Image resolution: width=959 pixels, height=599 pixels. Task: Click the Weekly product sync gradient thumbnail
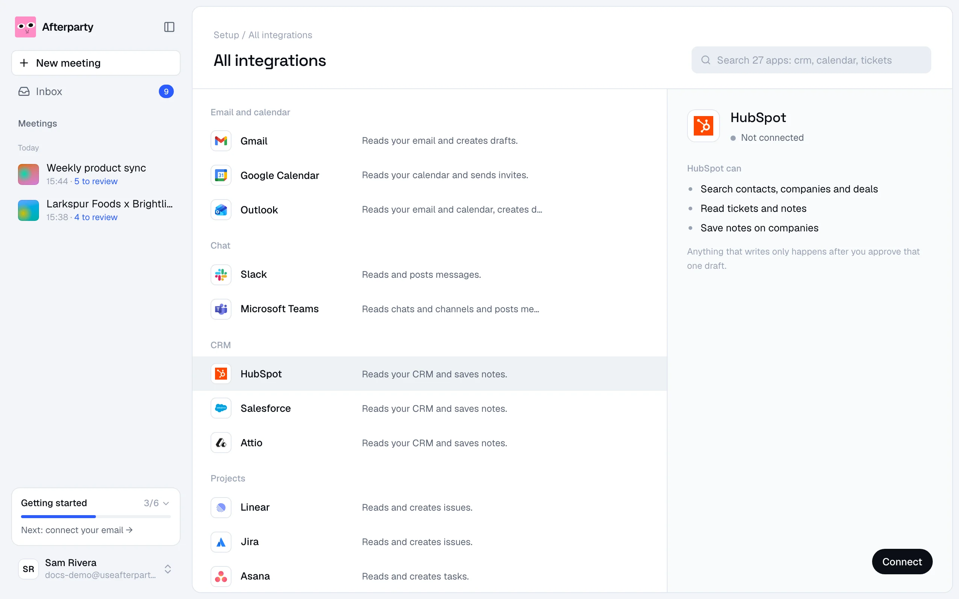click(28, 174)
